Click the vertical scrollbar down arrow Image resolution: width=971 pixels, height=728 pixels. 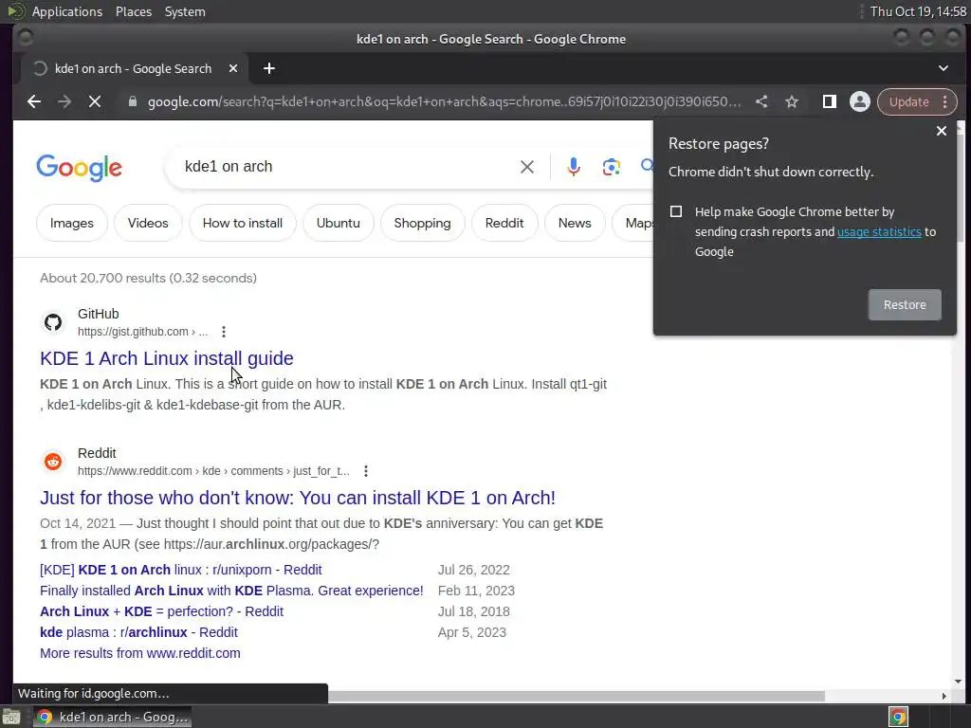(958, 682)
